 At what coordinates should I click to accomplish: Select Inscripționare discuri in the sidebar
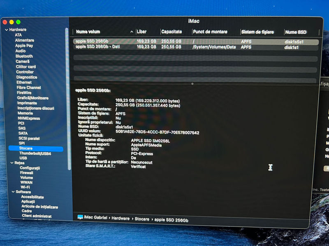[36, 108]
